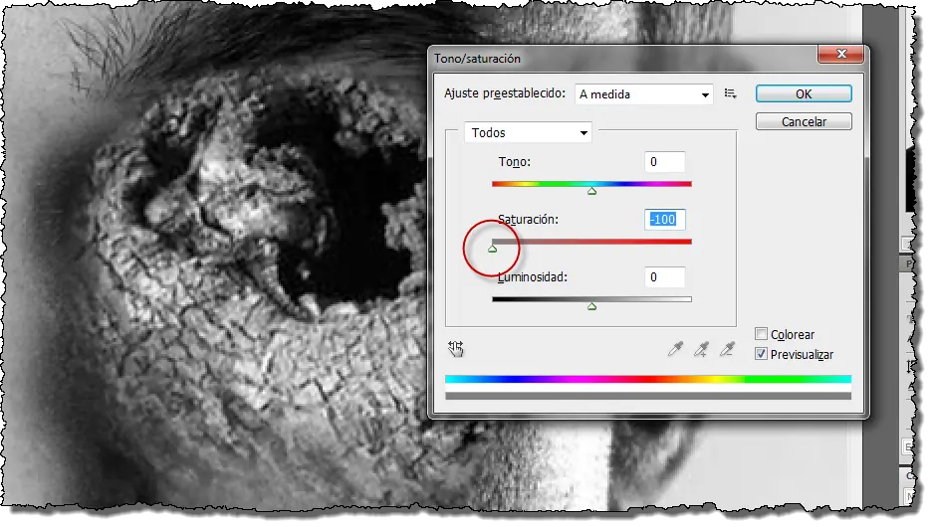Click the Saturación value field
Screen dimensions: 933x527
click(664, 219)
